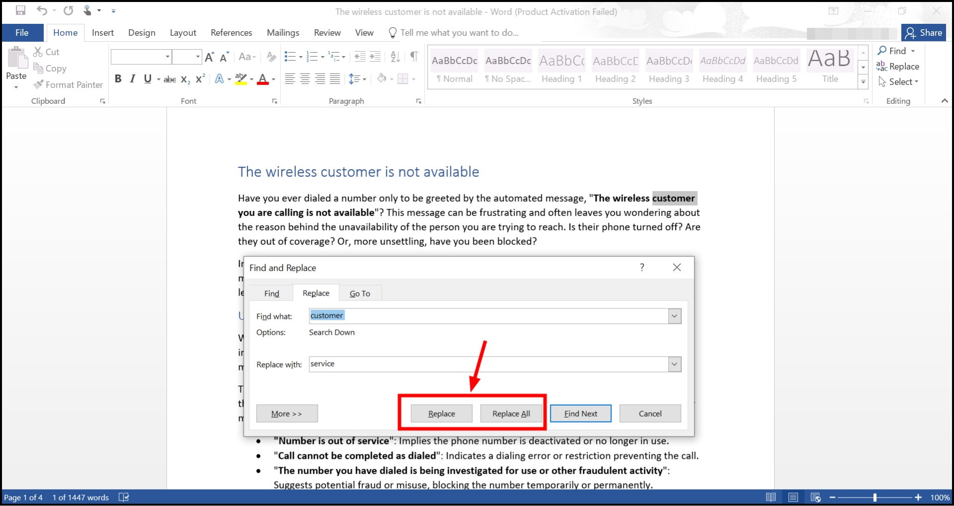The height and width of the screenshot is (506, 954).
Task: Click the Format Painter brush icon
Action: click(38, 85)
